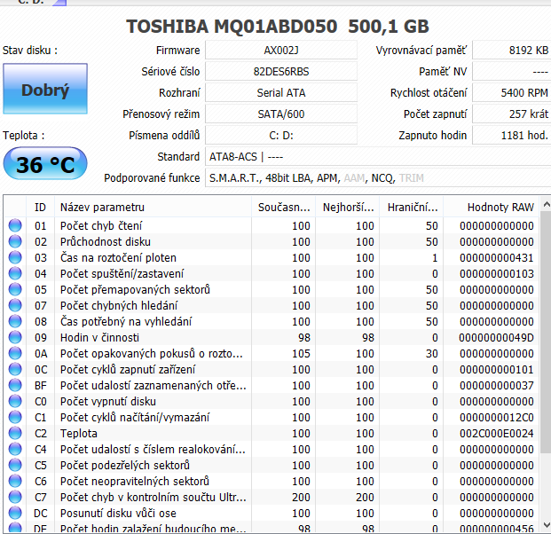
Task: Click RAW value 002C000E0024
Action: pyautogui.click(x=497, y=433)
